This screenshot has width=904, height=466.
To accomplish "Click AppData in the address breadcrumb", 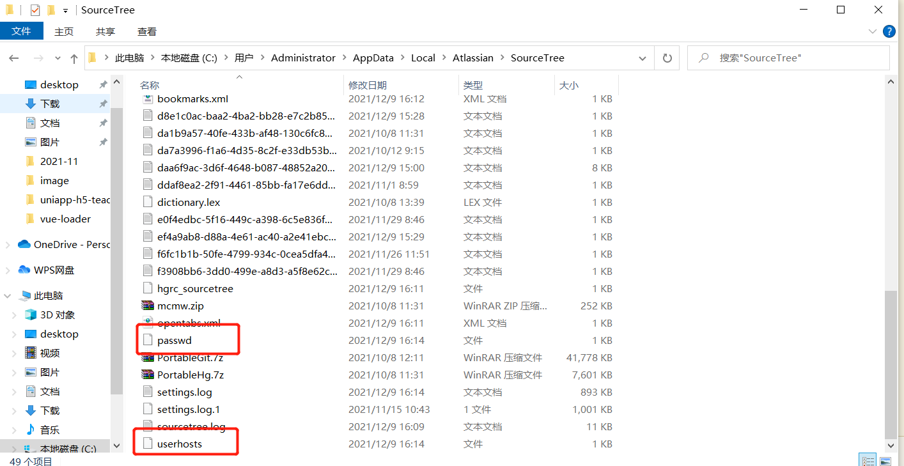I will coord(373,58).
